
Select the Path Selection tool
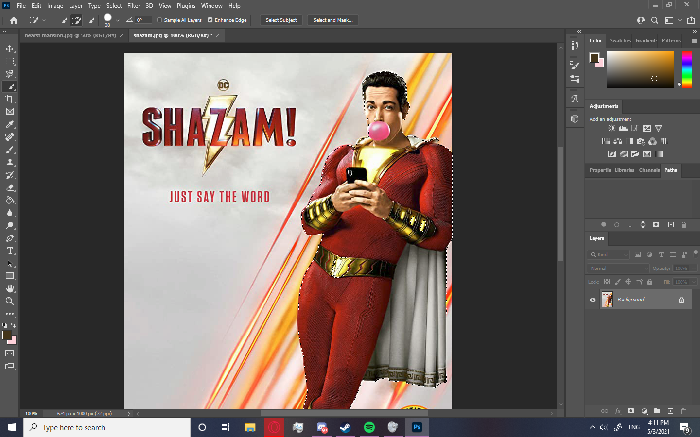[10, 263]
